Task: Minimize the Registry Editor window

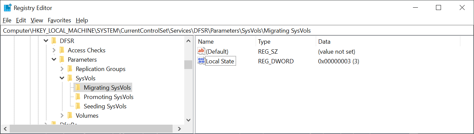Action: coord(415,8)
